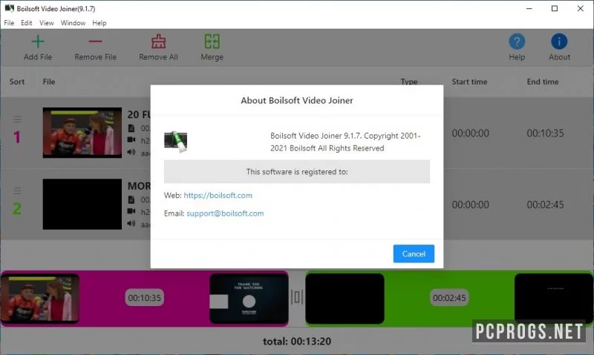Click drag handle icon of row 1
The width and height of the screenshot is (594, 355).
pos(17,119)
